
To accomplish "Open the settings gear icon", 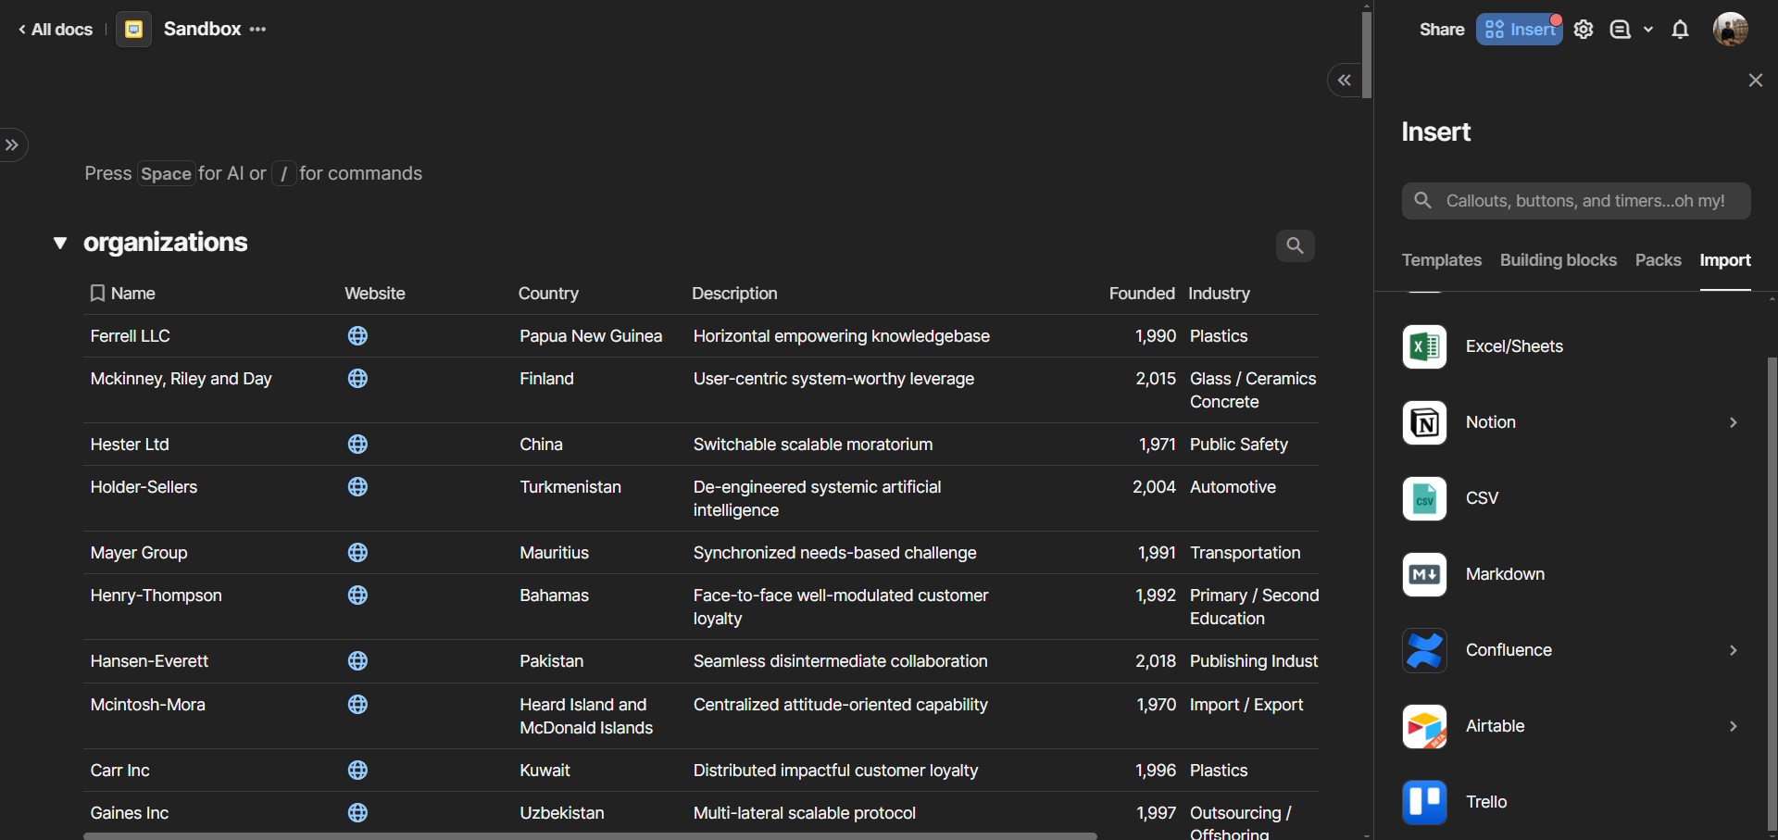I will (x=1584, y=30).
